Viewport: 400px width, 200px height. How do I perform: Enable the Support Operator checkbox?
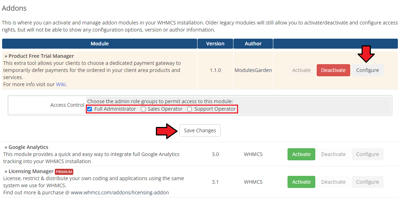point(190,109)
